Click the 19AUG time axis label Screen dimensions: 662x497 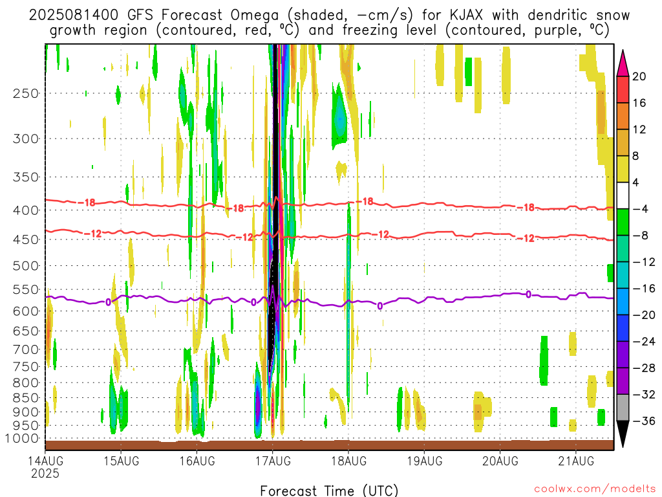[x=425, y=461]
